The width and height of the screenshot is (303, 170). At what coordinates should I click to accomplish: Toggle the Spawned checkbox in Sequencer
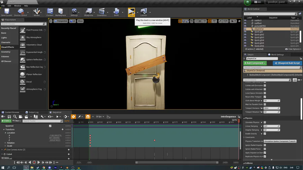click(x=50, y=126)
